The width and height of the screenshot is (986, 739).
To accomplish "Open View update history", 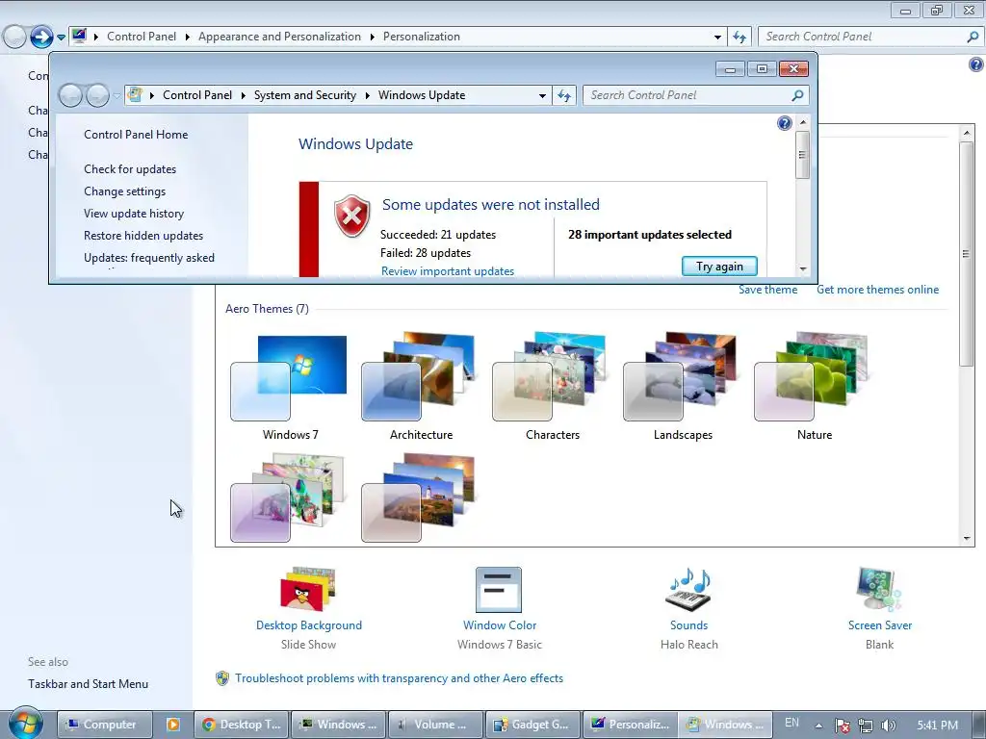I will [134, 213].
